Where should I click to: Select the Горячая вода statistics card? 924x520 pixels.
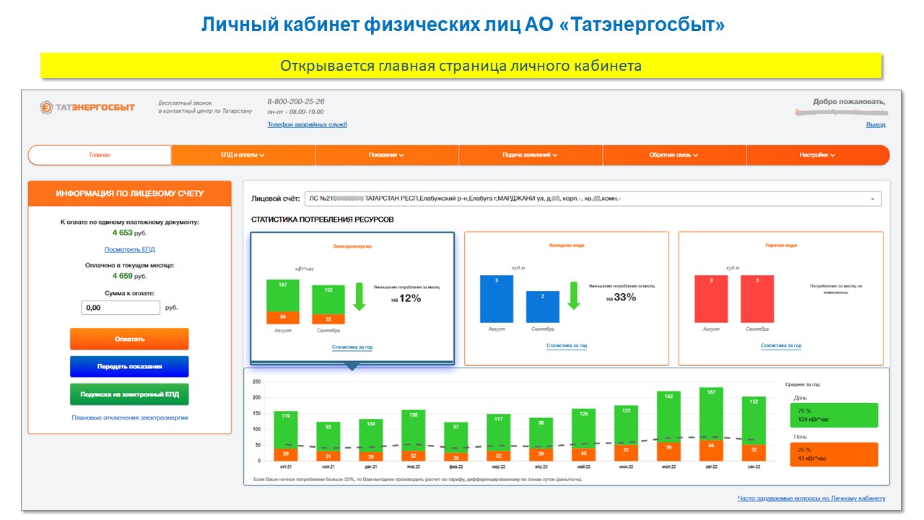tap(781, 298)
